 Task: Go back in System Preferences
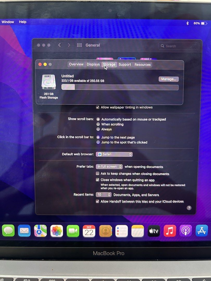pyautogui.click(x=60, y=45)
